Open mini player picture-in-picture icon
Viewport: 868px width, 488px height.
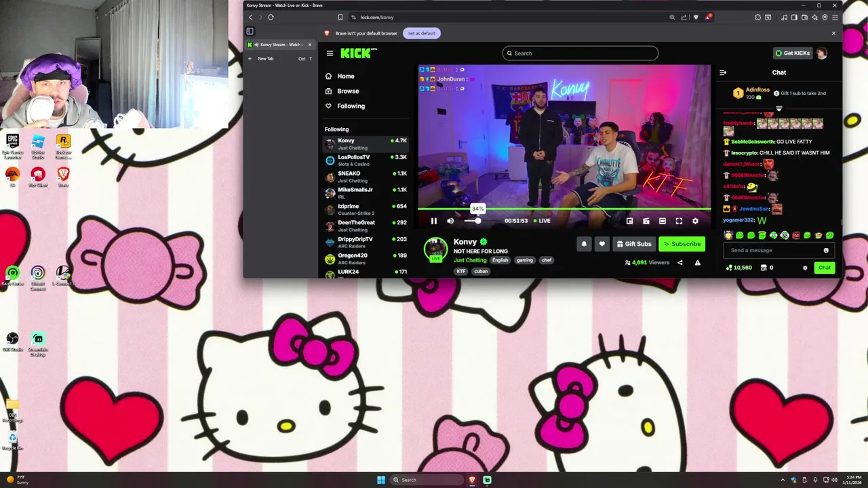pos(629,221)
